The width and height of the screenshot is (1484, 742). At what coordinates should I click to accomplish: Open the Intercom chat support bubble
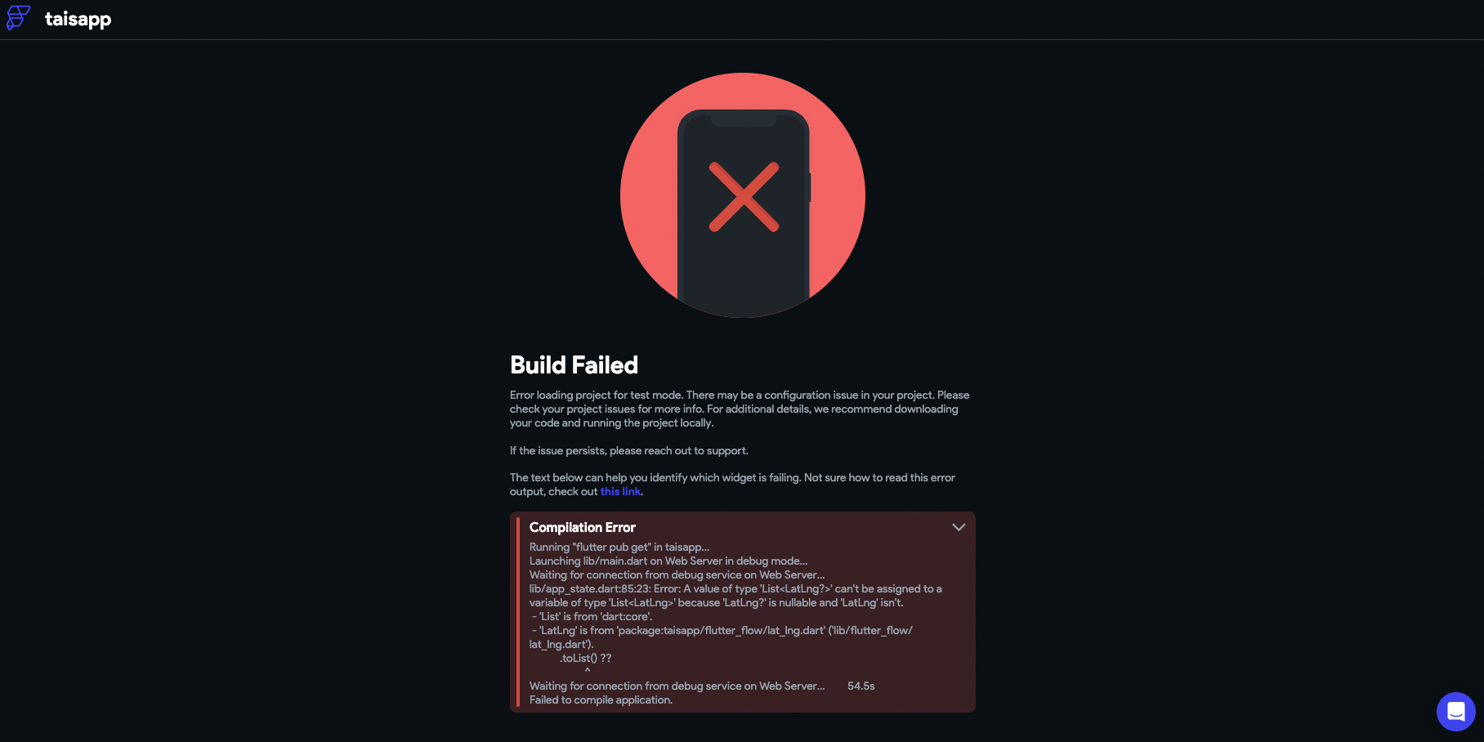pyautogui.click(x=1455, y=712)
